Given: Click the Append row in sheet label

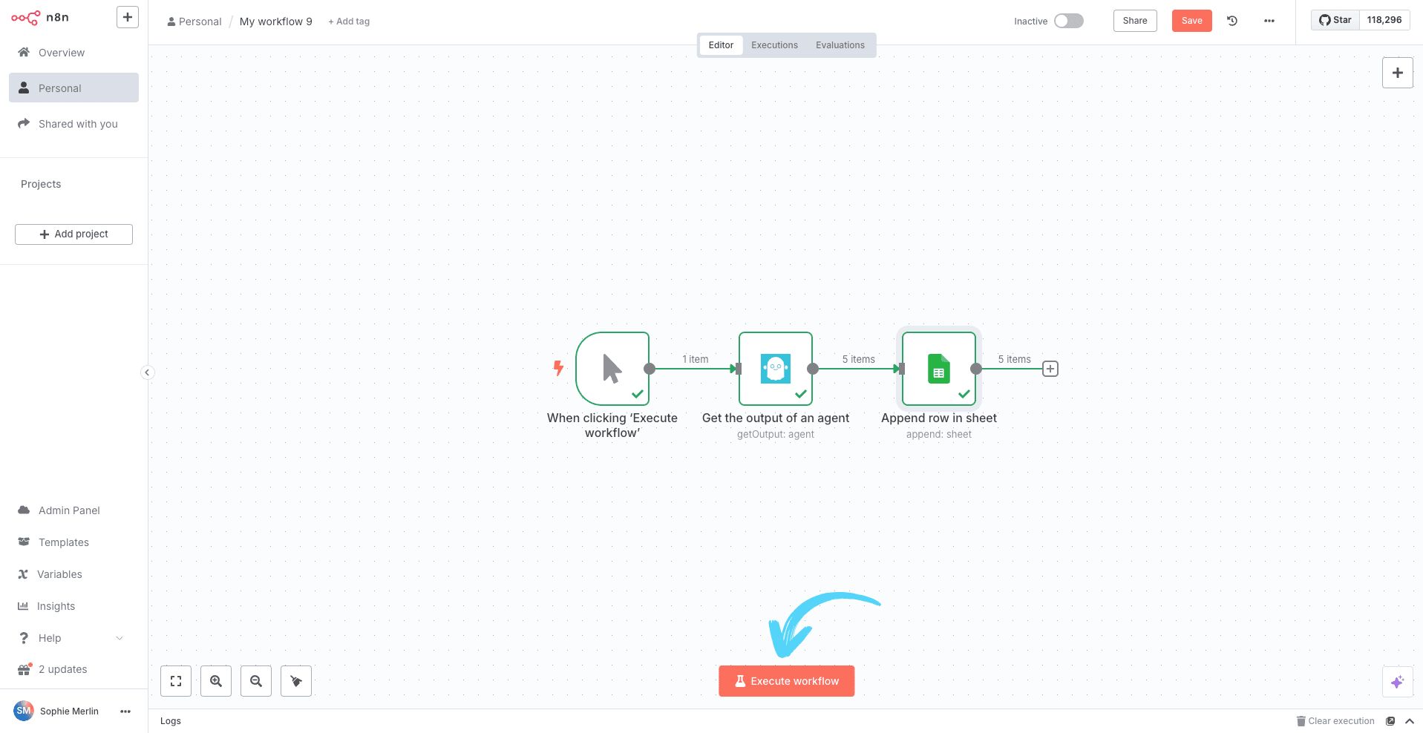Looking at the screenshot, I should (939, 418).
